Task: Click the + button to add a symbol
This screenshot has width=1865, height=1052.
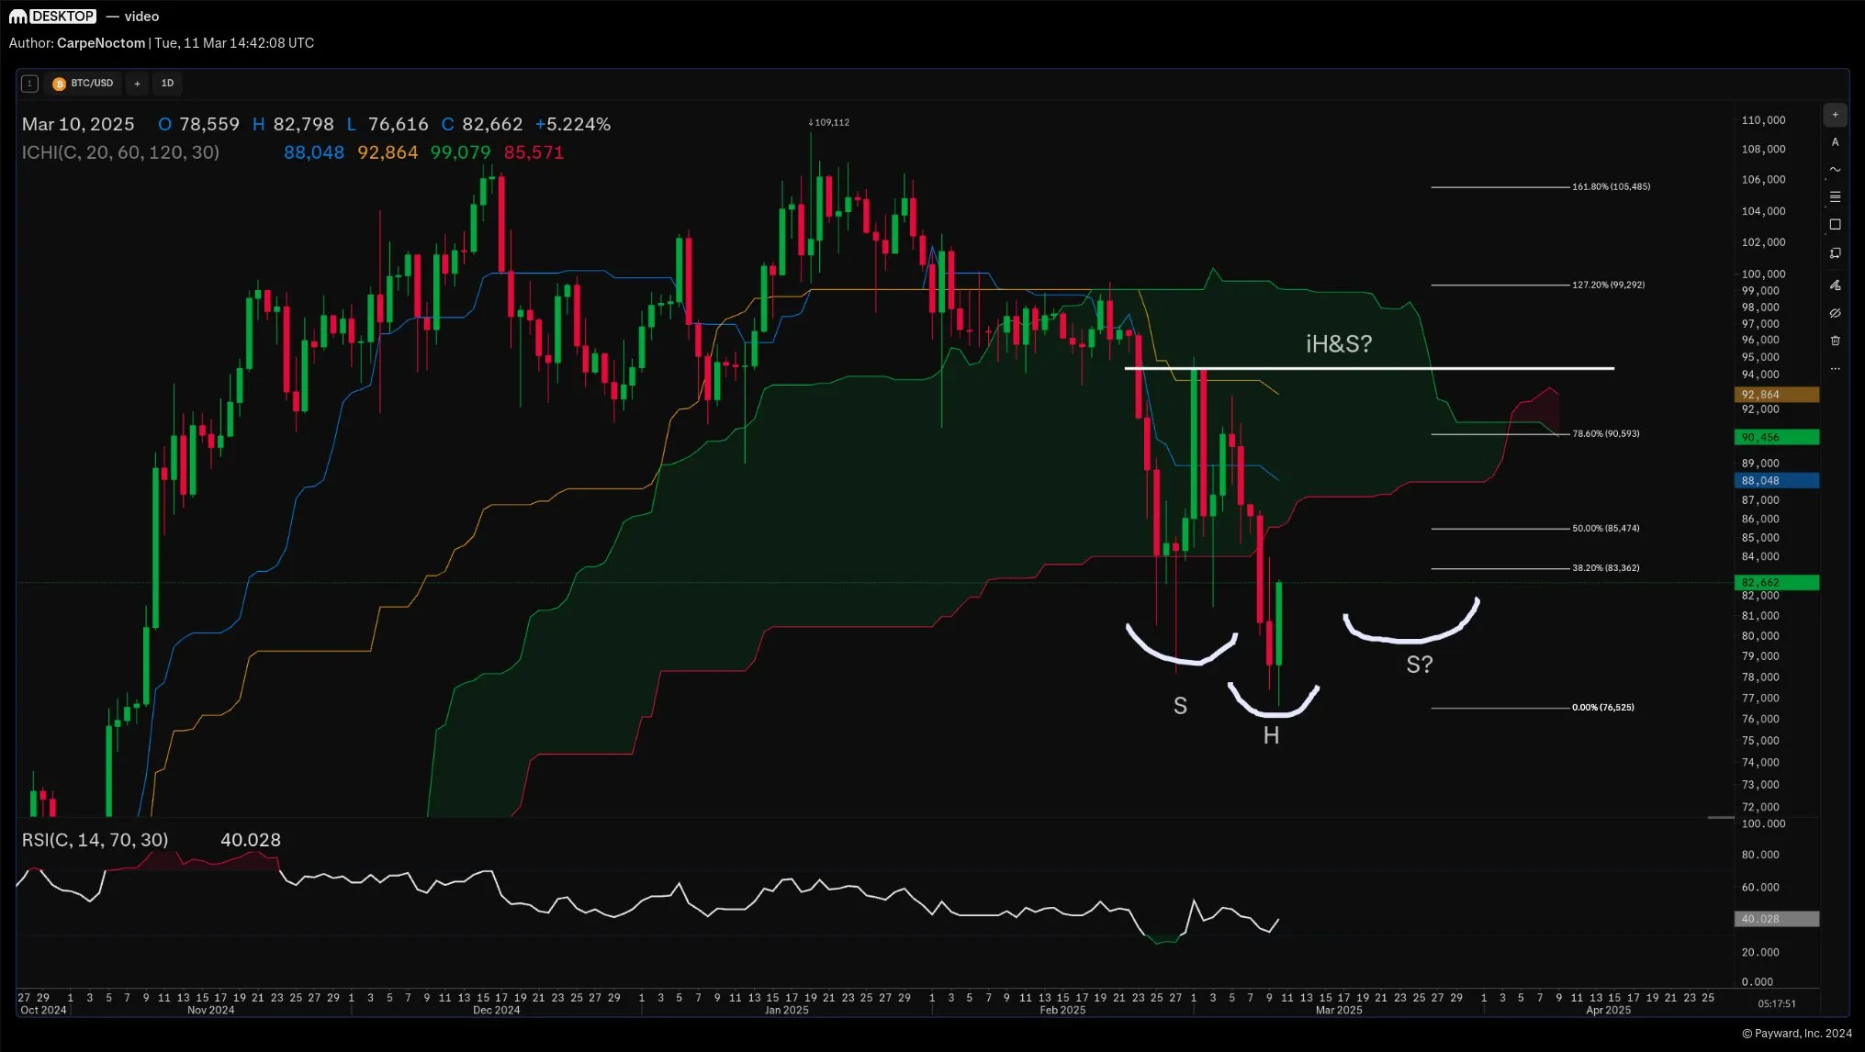Action: (x=137, y=84)
